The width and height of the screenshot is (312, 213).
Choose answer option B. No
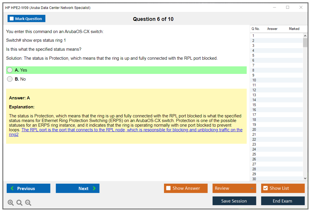coord(10,79)
